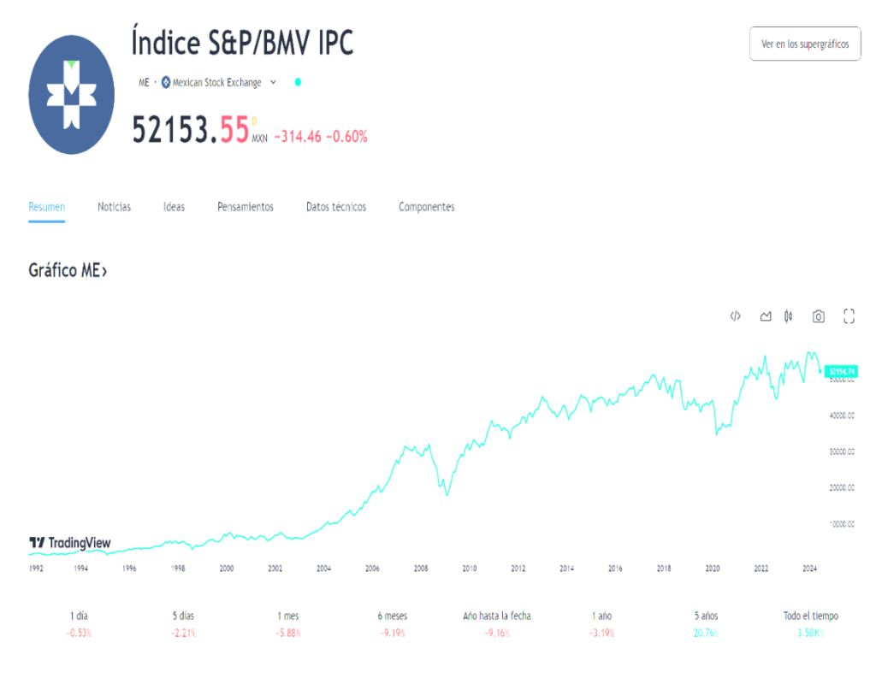The image size is (876, 684).
Task: Click Ver en los supergráficos button
Action: pyautogui.click(x=805, y=44)
